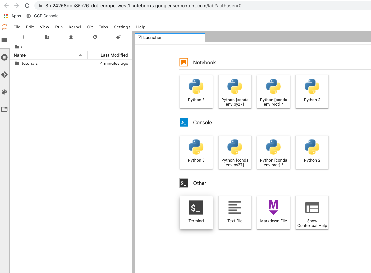Click the Upload Files icon

point(71,37)
